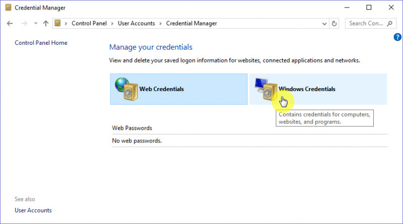Image resolution: width=403 pixels, height=224 pixels.
Task: Select User Accounts in the breadcrumb
Action: click(x=137, y=23)
